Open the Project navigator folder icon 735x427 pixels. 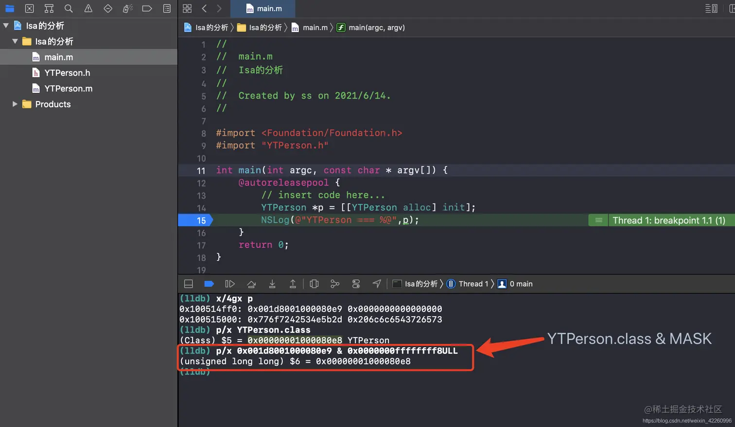click(10, 8)
